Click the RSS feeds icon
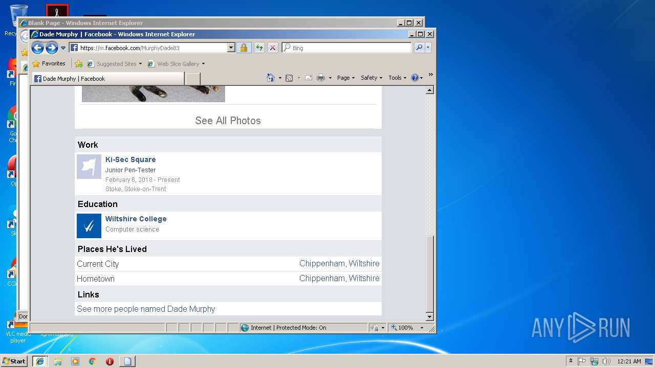This screenshot has width=655, height=368. coord(289,78)
